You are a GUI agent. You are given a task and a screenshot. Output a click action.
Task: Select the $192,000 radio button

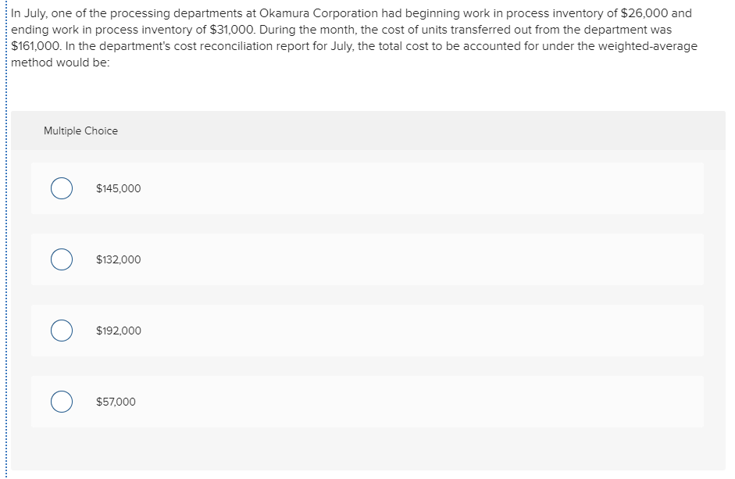pyautogui.click(x=62, y=331)
